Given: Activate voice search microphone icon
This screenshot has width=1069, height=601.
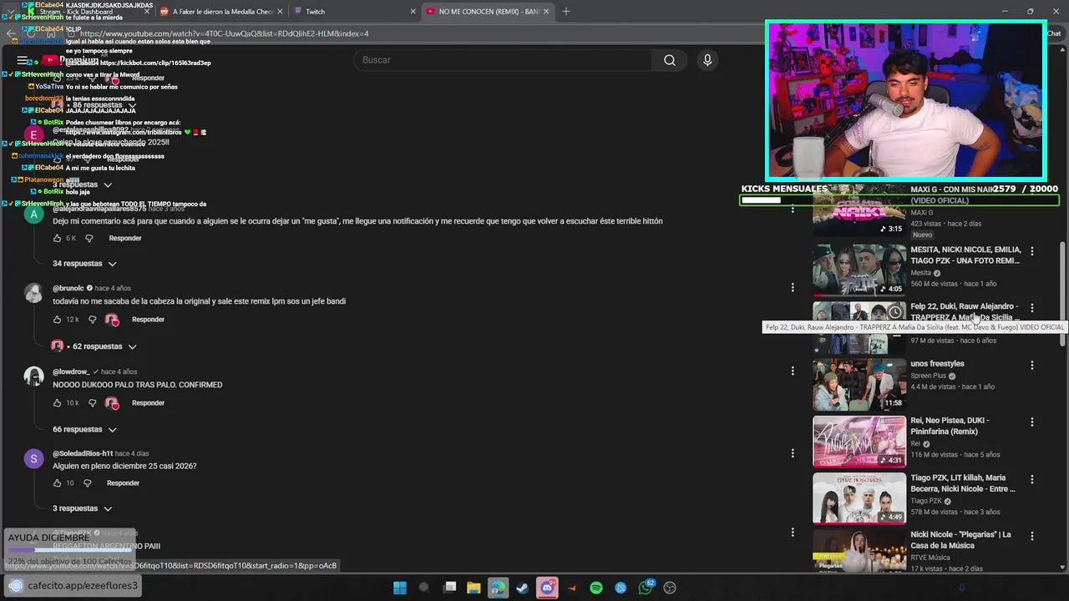Looking at the screenshot, I should [707, 60].
